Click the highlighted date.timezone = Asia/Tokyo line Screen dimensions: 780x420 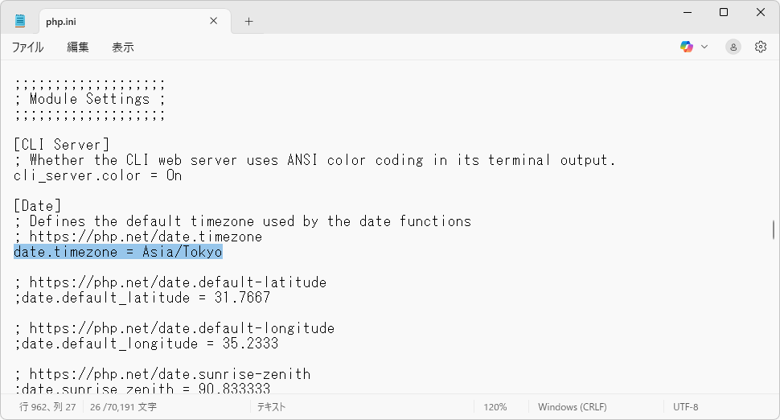click(118, 252)
